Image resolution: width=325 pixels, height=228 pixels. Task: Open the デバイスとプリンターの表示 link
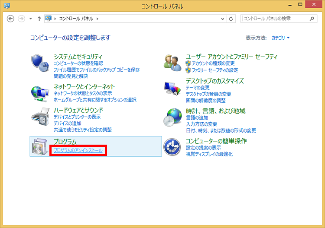pyautogui.click(x=77, y=117)
